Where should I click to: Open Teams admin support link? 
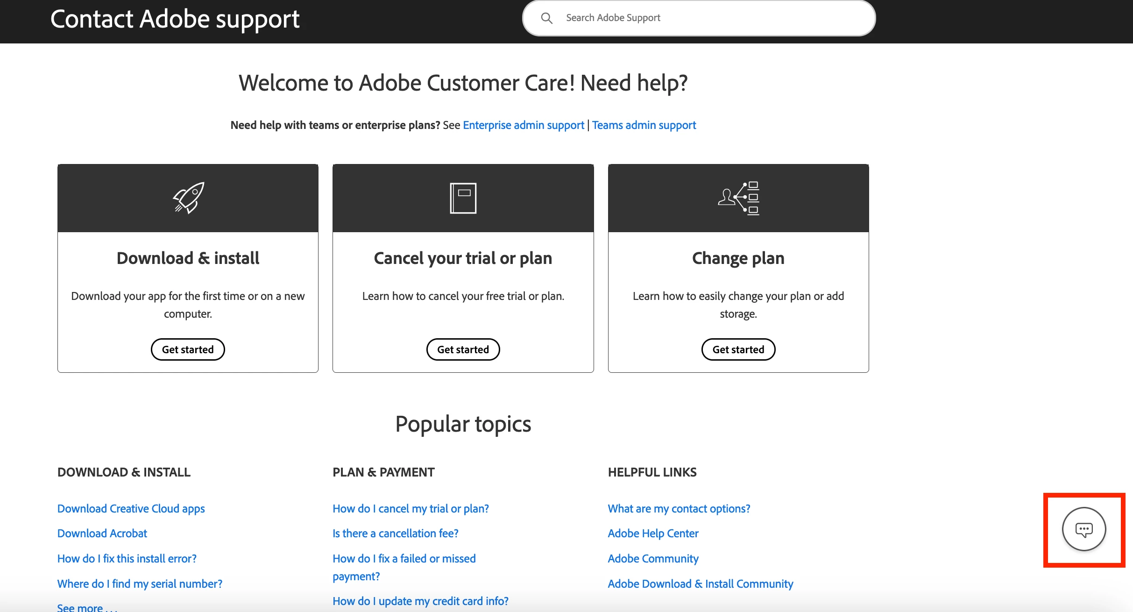(644, 125)
